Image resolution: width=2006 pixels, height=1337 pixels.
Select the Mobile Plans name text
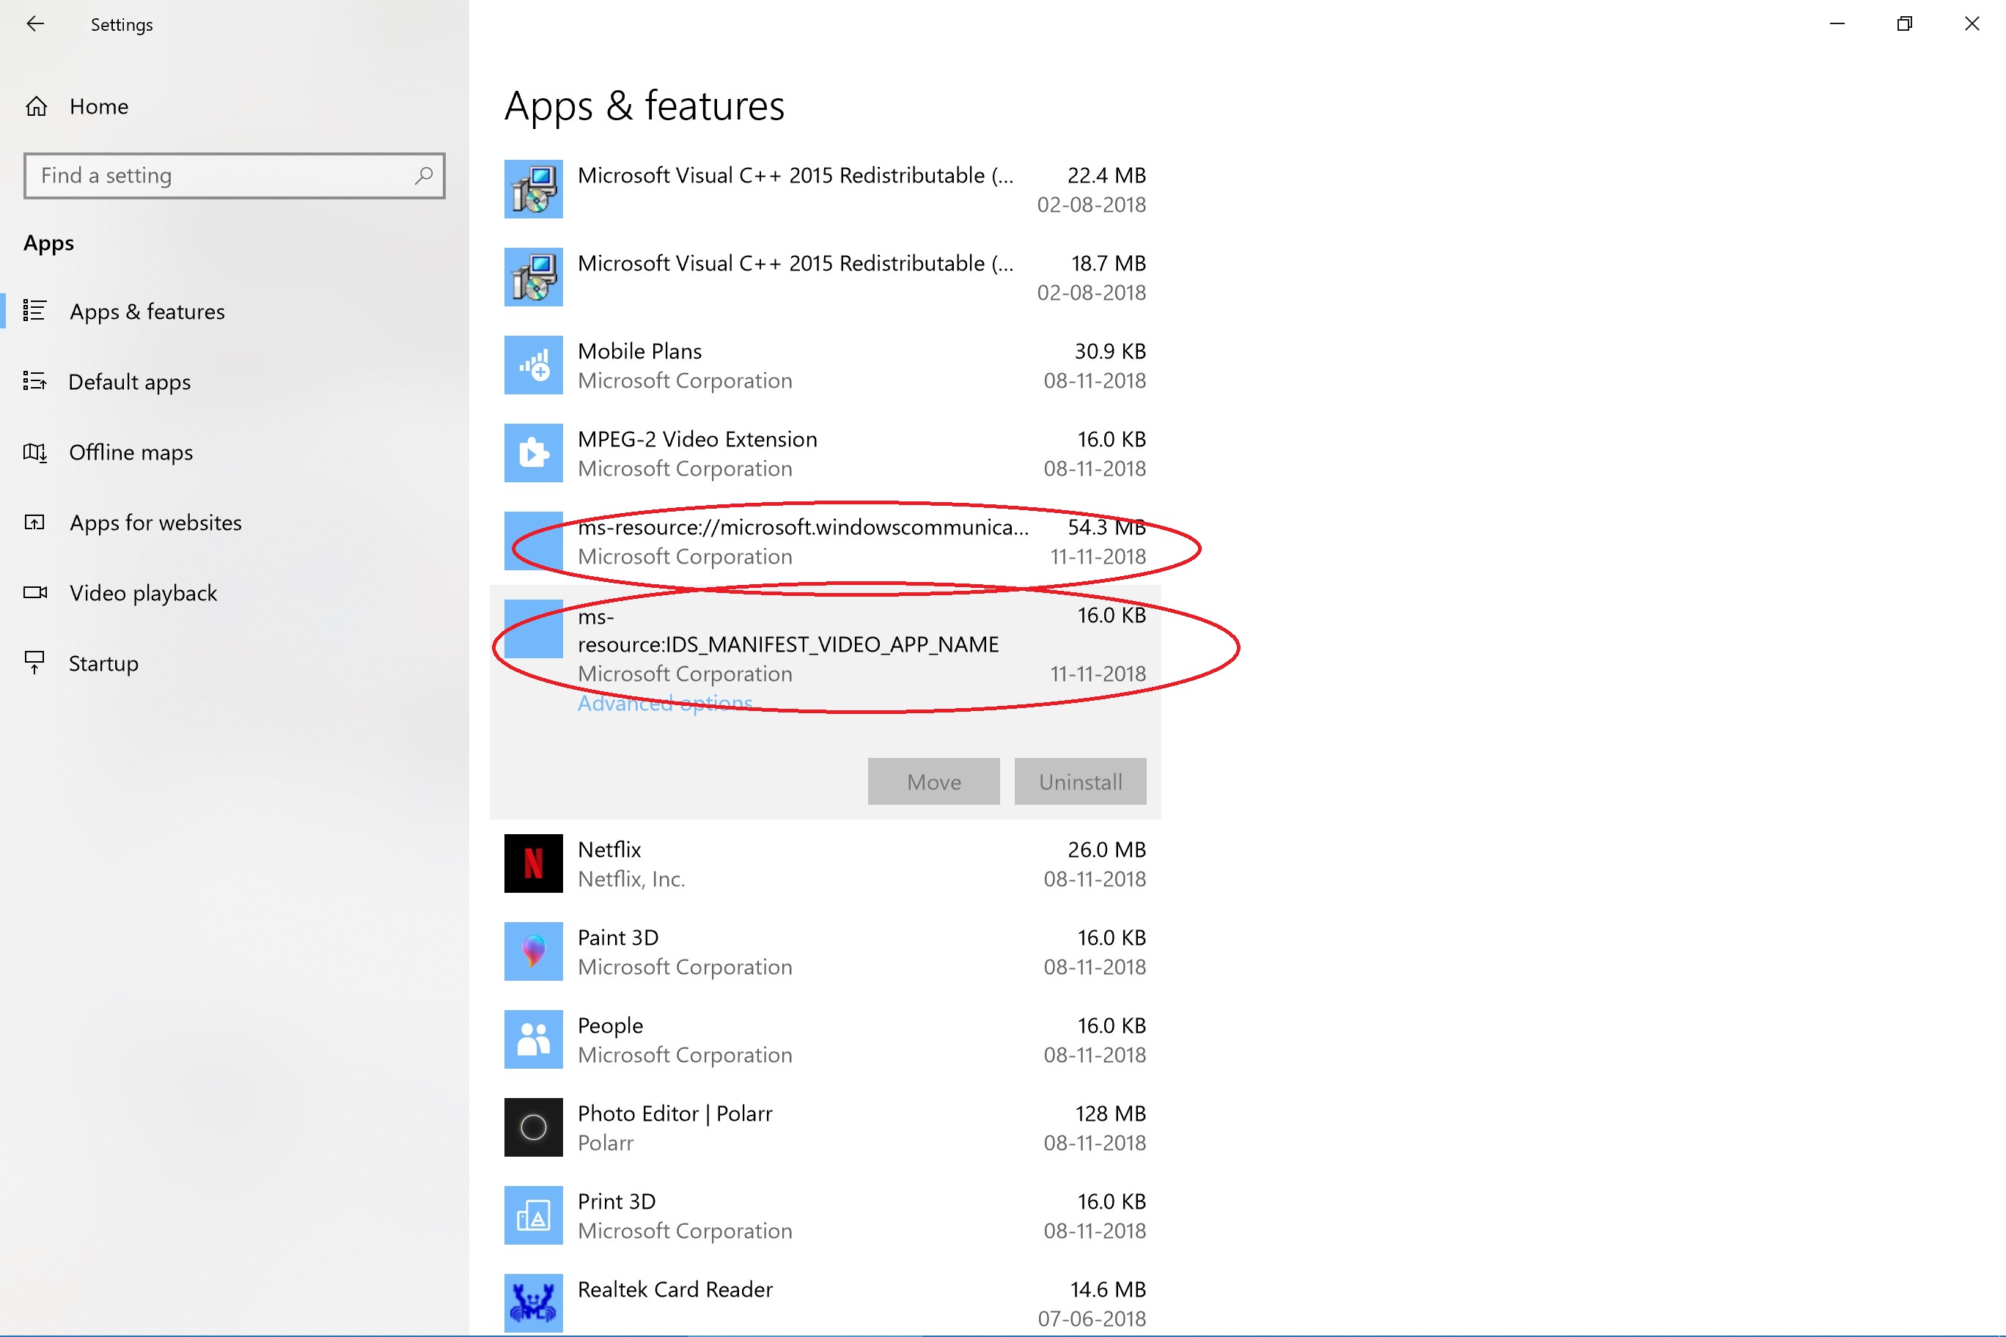click(x=639, y=351)
